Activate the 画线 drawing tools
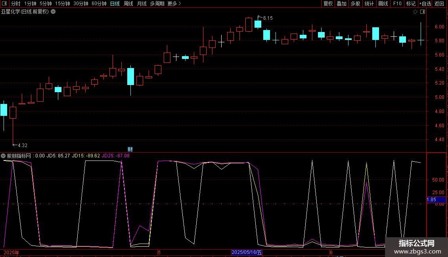 pyautogui.click(x=383, y=4)
